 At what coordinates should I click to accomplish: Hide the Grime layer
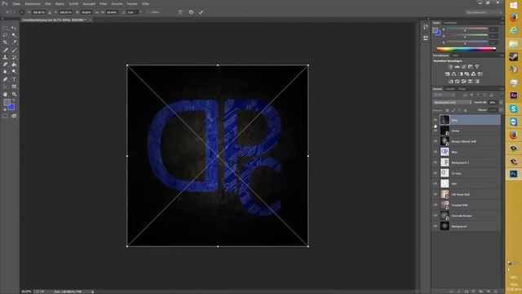[435, 131]
